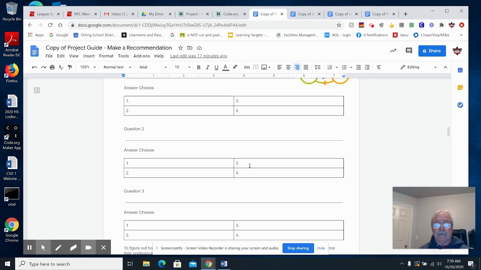Toggle underline formatting
481x270 pixels.
216,67
